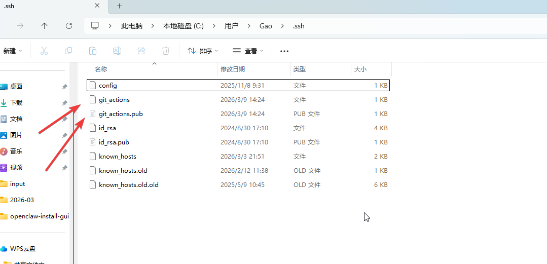Image resolution: width=547 pixels, height=264 pixels.
Task: Open a new tab with plus button
Action: pos(120,6)
